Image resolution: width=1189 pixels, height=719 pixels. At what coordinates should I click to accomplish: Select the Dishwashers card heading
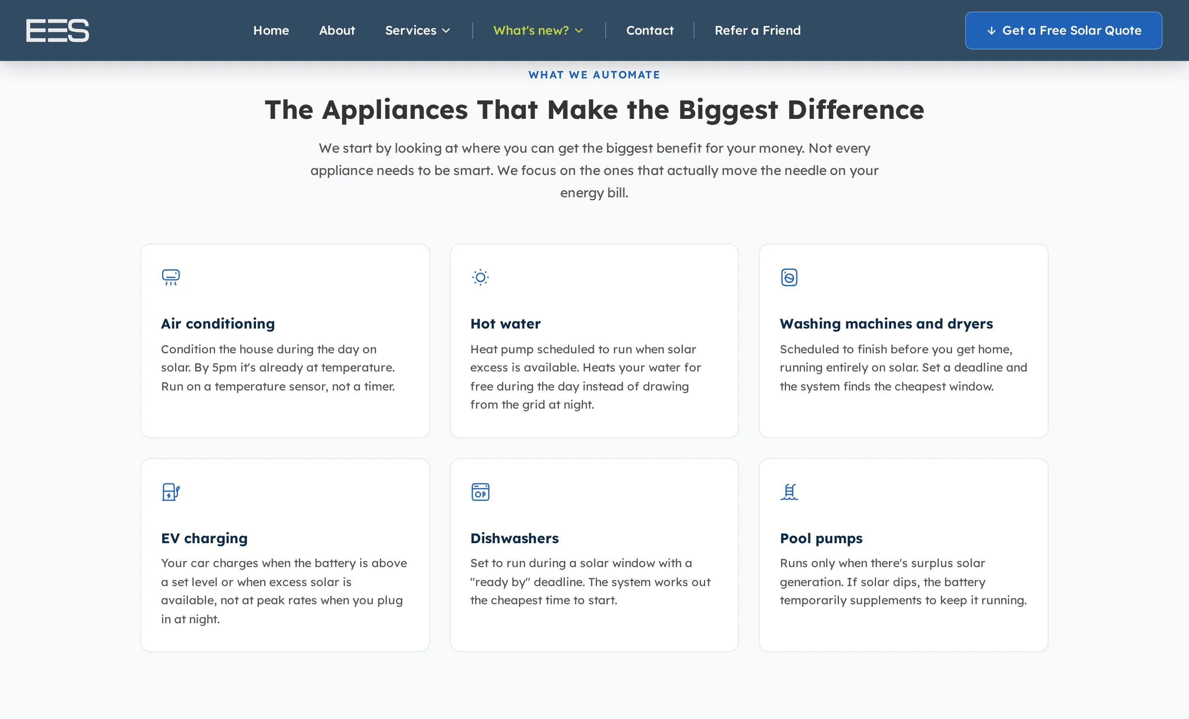[x=514, y=538]
